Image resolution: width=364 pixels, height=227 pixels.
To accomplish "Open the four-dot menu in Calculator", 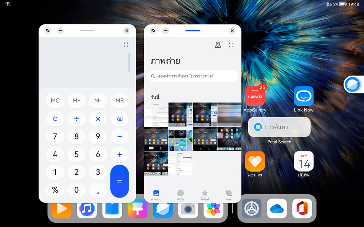I will (x=126, y=45).
